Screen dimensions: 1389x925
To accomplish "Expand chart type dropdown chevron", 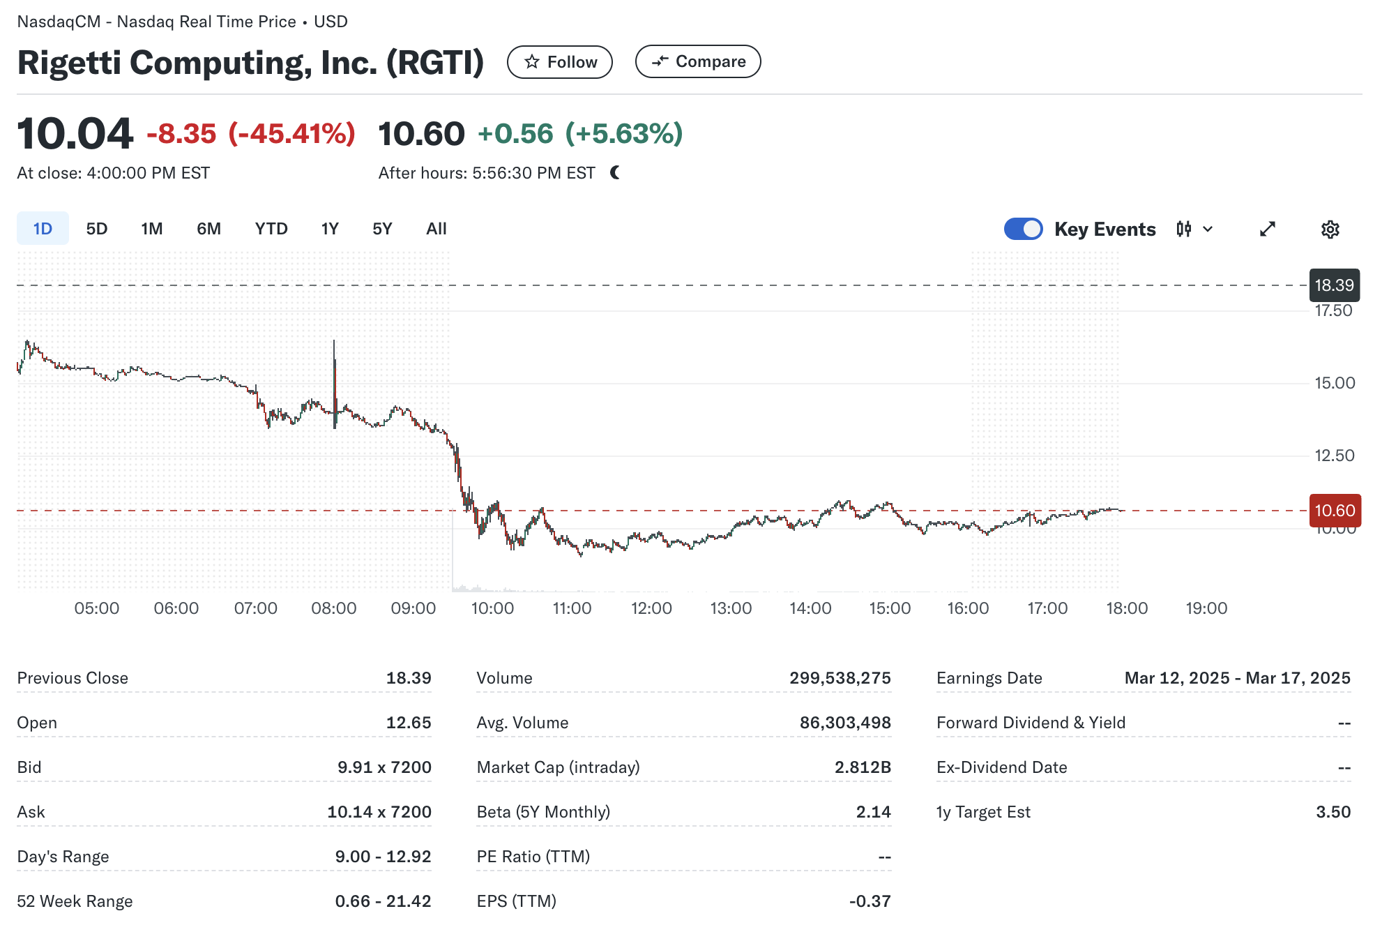I will point(1208,229).
